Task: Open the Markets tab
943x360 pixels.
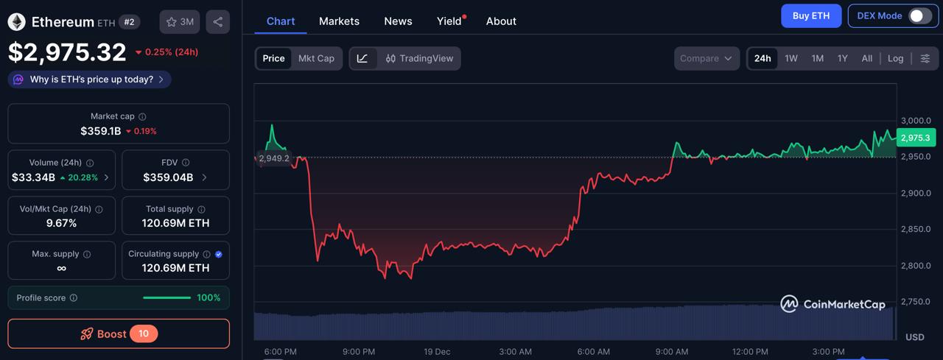Action: [339, 21]
